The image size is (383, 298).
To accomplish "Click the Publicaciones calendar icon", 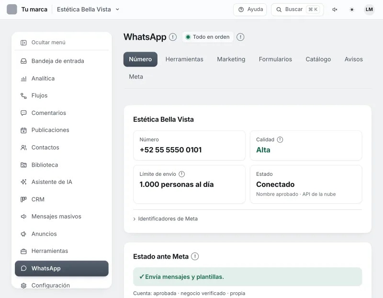I will click(23, 130).
